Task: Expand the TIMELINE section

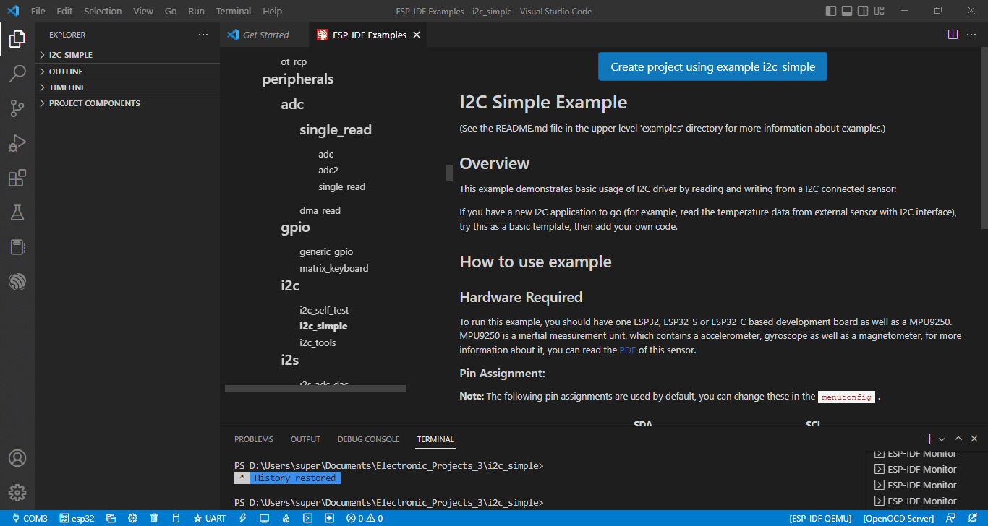Action: 127,87
